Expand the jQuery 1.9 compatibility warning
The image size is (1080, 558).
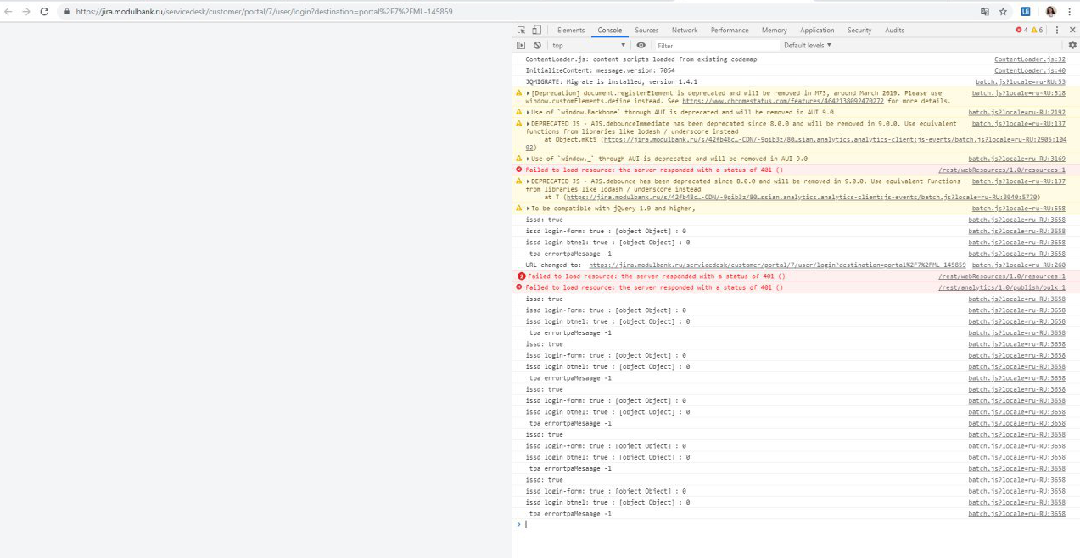(x=529, y=209)
